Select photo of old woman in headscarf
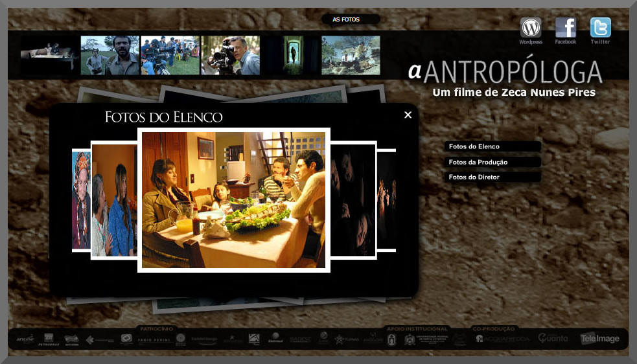Image resolution: width=637 pixels, height=364 pixels. pyautogui.click(x=81, y=200)
